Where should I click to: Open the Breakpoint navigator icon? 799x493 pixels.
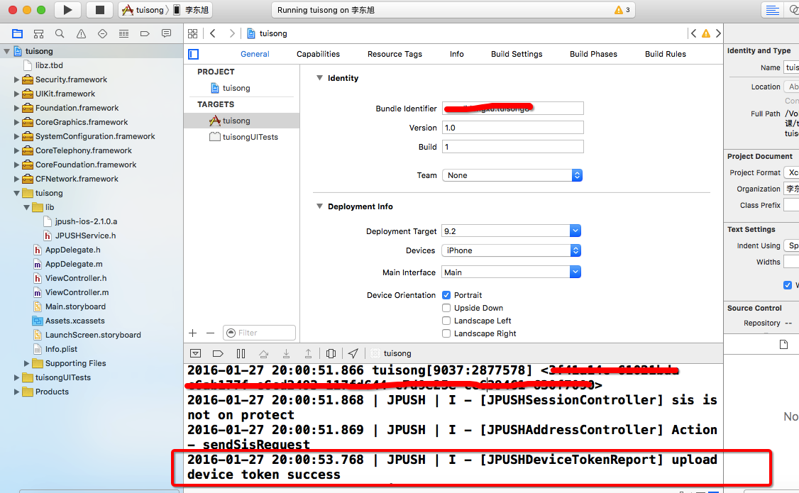click(x=145, y=33)
